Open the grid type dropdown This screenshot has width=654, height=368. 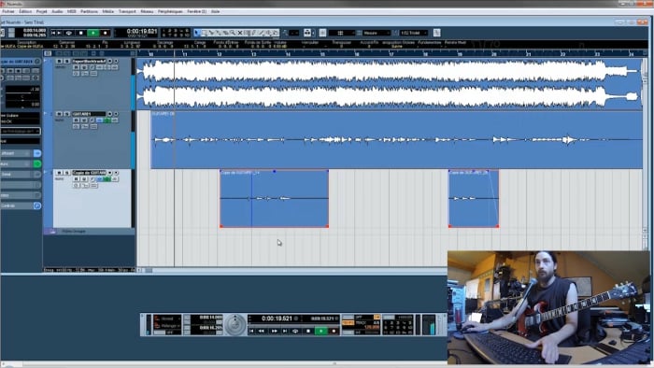pos(342,33)
